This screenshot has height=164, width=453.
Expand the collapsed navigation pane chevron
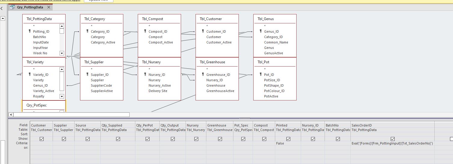pos(2,9)
